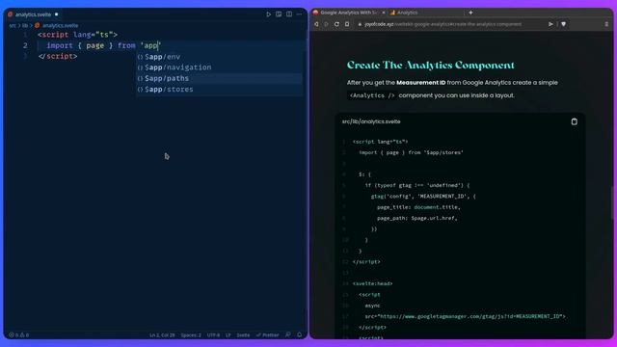Click "gtag('config', 'MEASUREMENT_ID'" line in snippet
This screenshot has width=617, height=347.
[423, 197]
